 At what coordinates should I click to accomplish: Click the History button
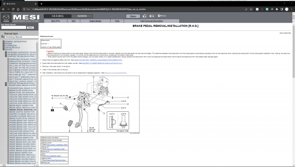coord(133,16)
